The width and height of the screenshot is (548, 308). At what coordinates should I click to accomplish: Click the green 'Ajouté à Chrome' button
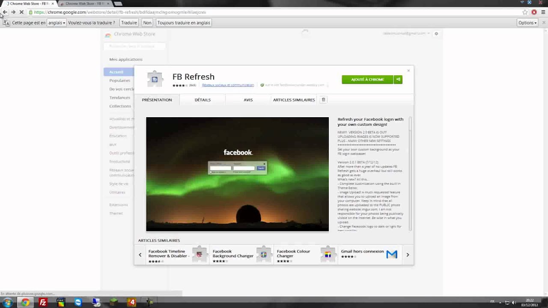click(x=368, y=79)
